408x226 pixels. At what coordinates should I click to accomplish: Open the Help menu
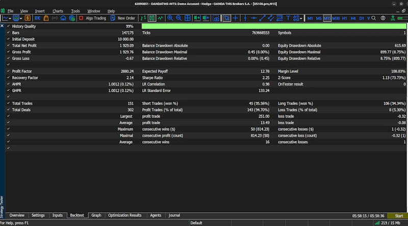111,11
